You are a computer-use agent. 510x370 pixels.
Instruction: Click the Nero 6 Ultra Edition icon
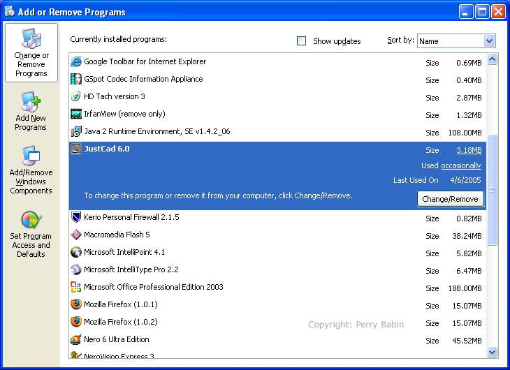point(75,339)
